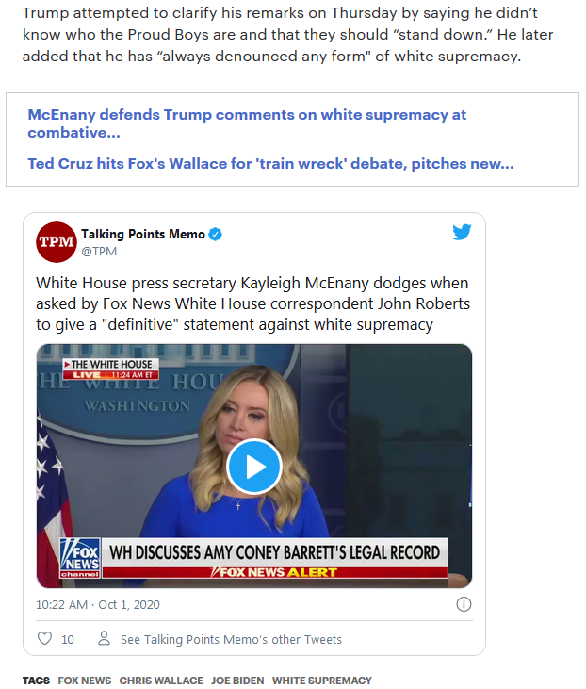Like the tweet with heart icon
586x689 pixels.
tap(44, 638)
